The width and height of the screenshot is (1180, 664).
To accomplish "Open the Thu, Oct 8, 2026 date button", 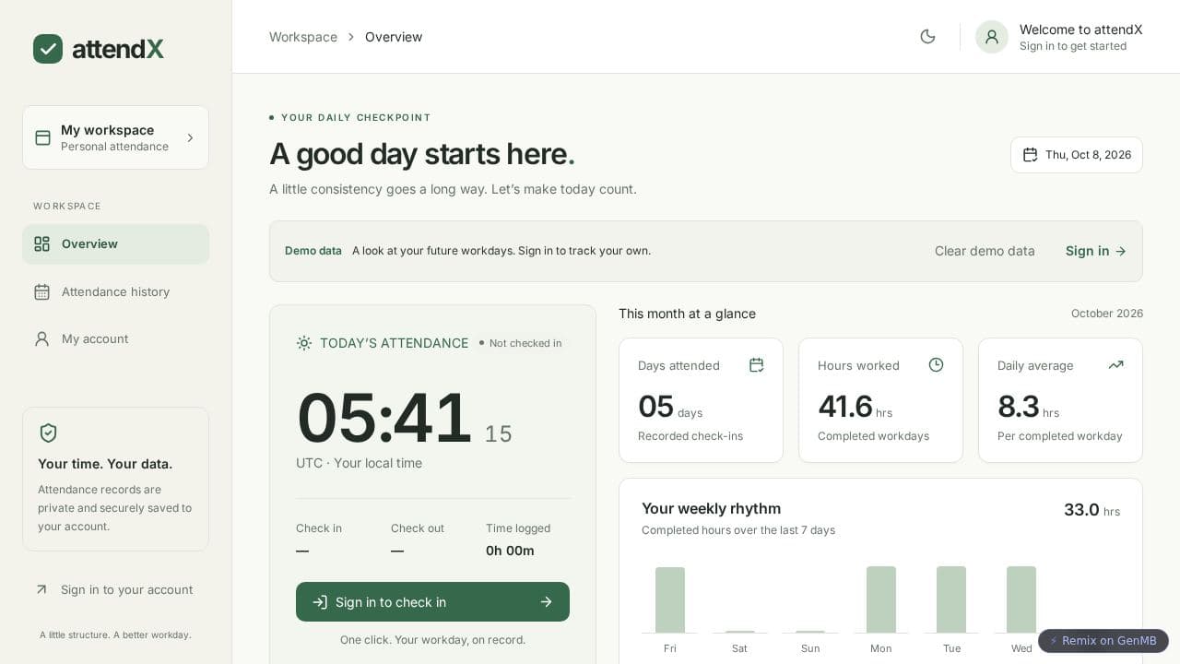I will pyautogui.click(x=1077, y=155).
